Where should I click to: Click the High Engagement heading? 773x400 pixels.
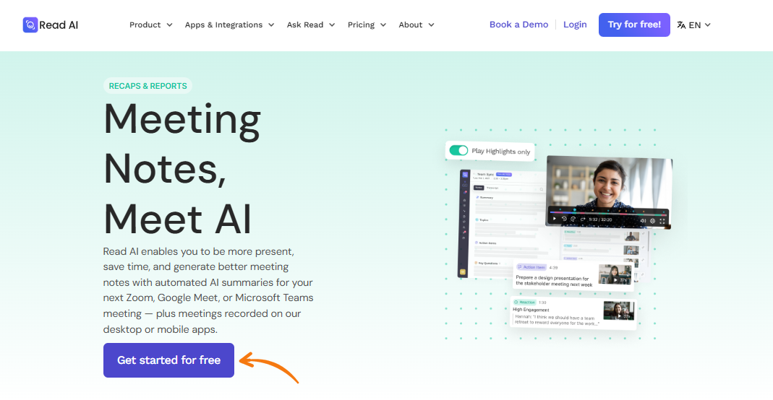click(531, 310)
